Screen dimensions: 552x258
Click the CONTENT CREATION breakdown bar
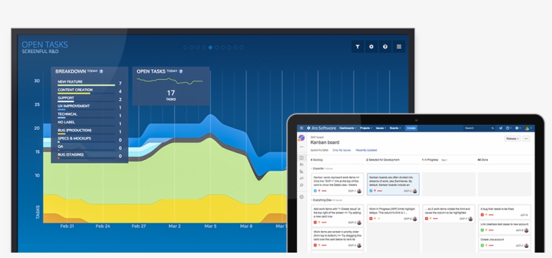pos(86,93)
